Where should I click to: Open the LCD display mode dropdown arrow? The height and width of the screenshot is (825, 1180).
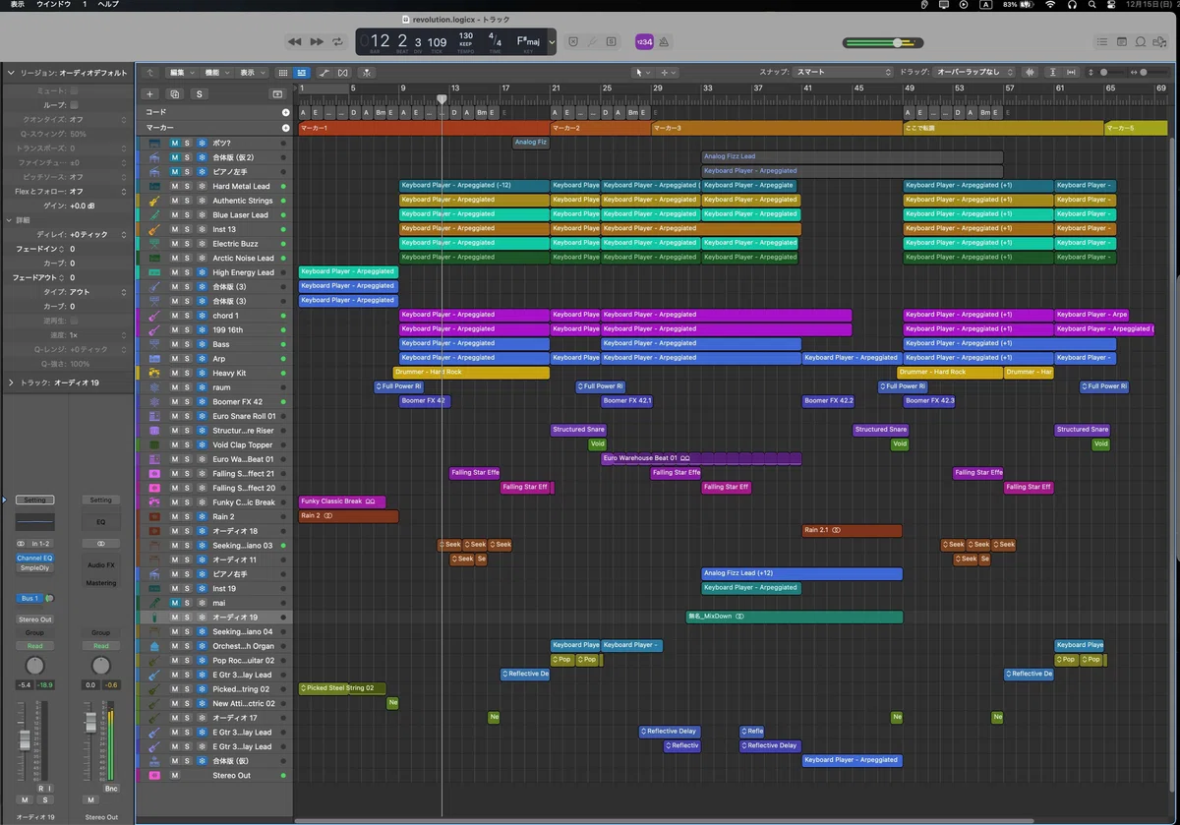tap(552, 42)
